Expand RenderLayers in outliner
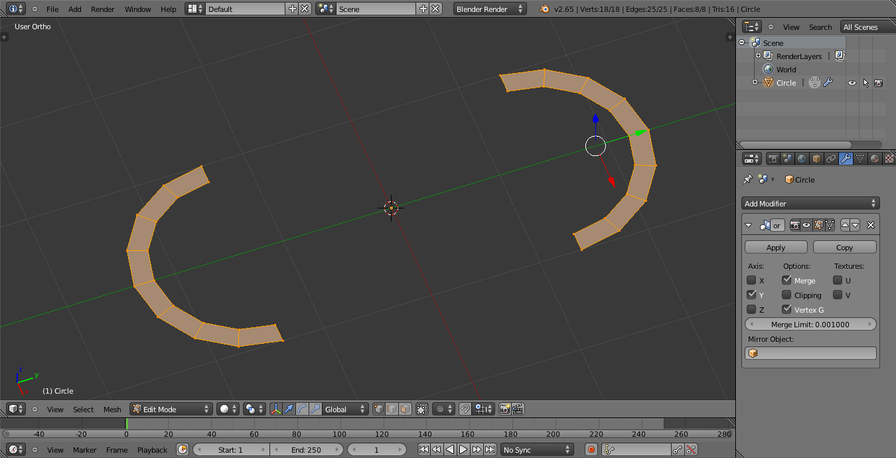Screen dimensions: 896x458 pos(758,56)
